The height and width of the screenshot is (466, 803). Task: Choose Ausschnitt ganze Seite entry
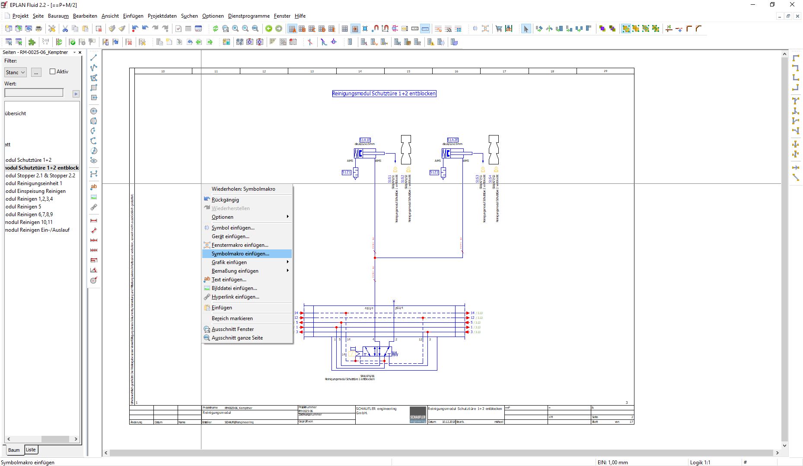[247, 338]
